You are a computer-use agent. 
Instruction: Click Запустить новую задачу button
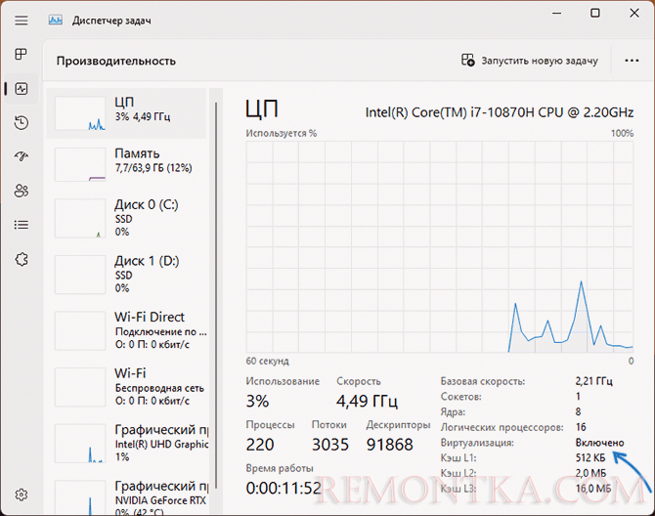tap(530, 61)
